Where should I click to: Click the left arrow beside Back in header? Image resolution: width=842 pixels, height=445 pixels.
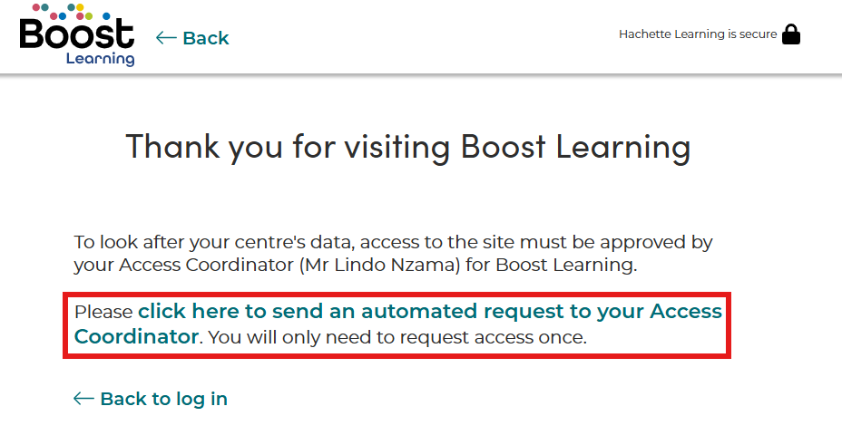coord(165,38)
